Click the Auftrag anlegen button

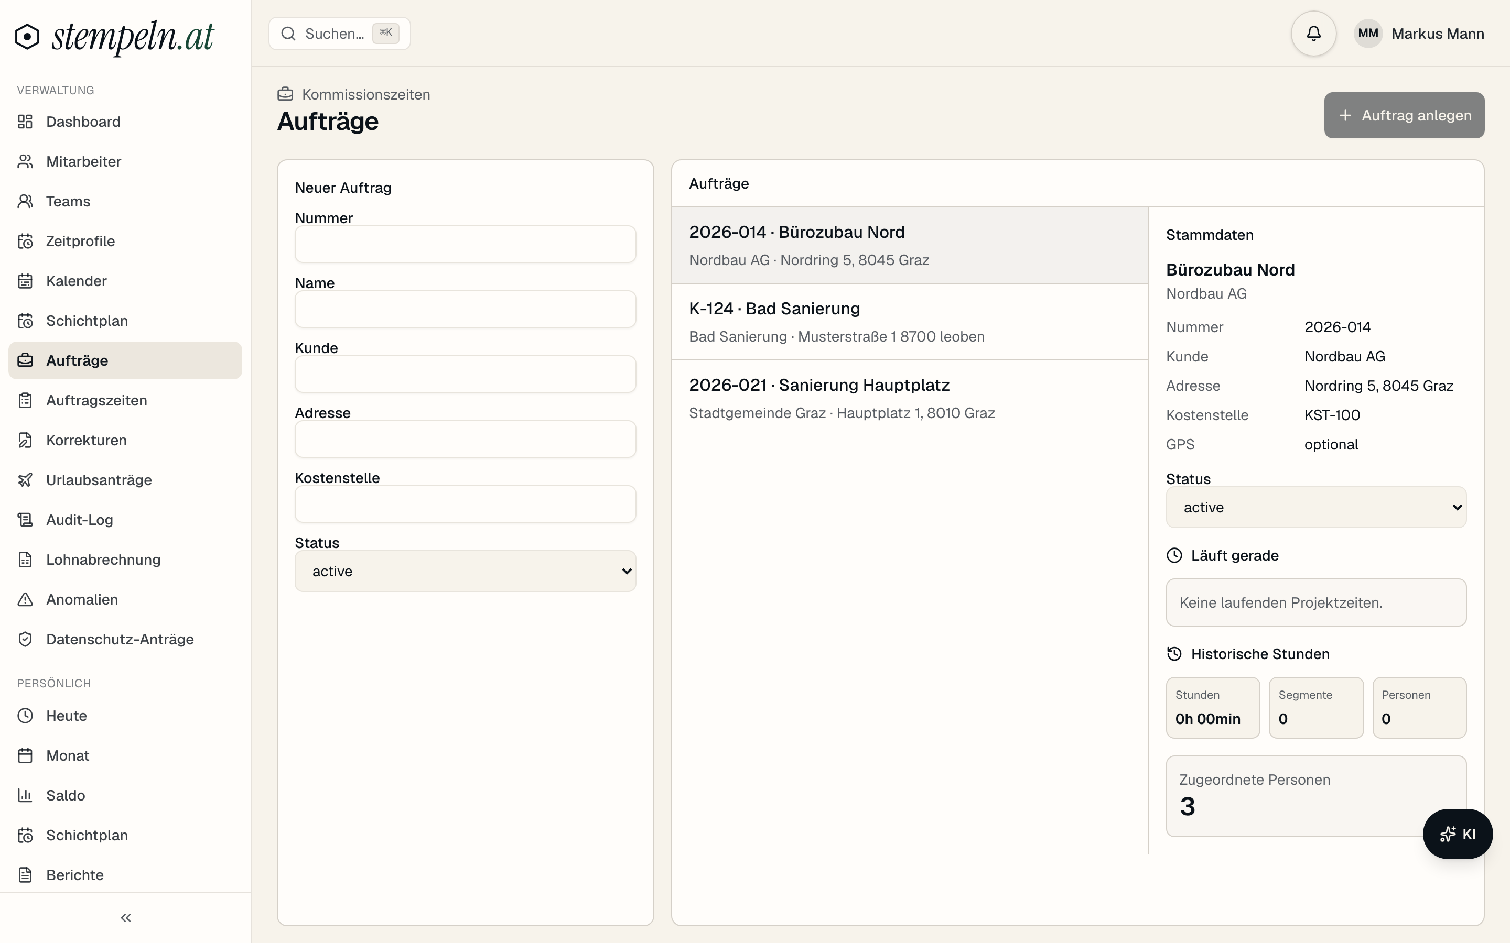[1404, 115]
